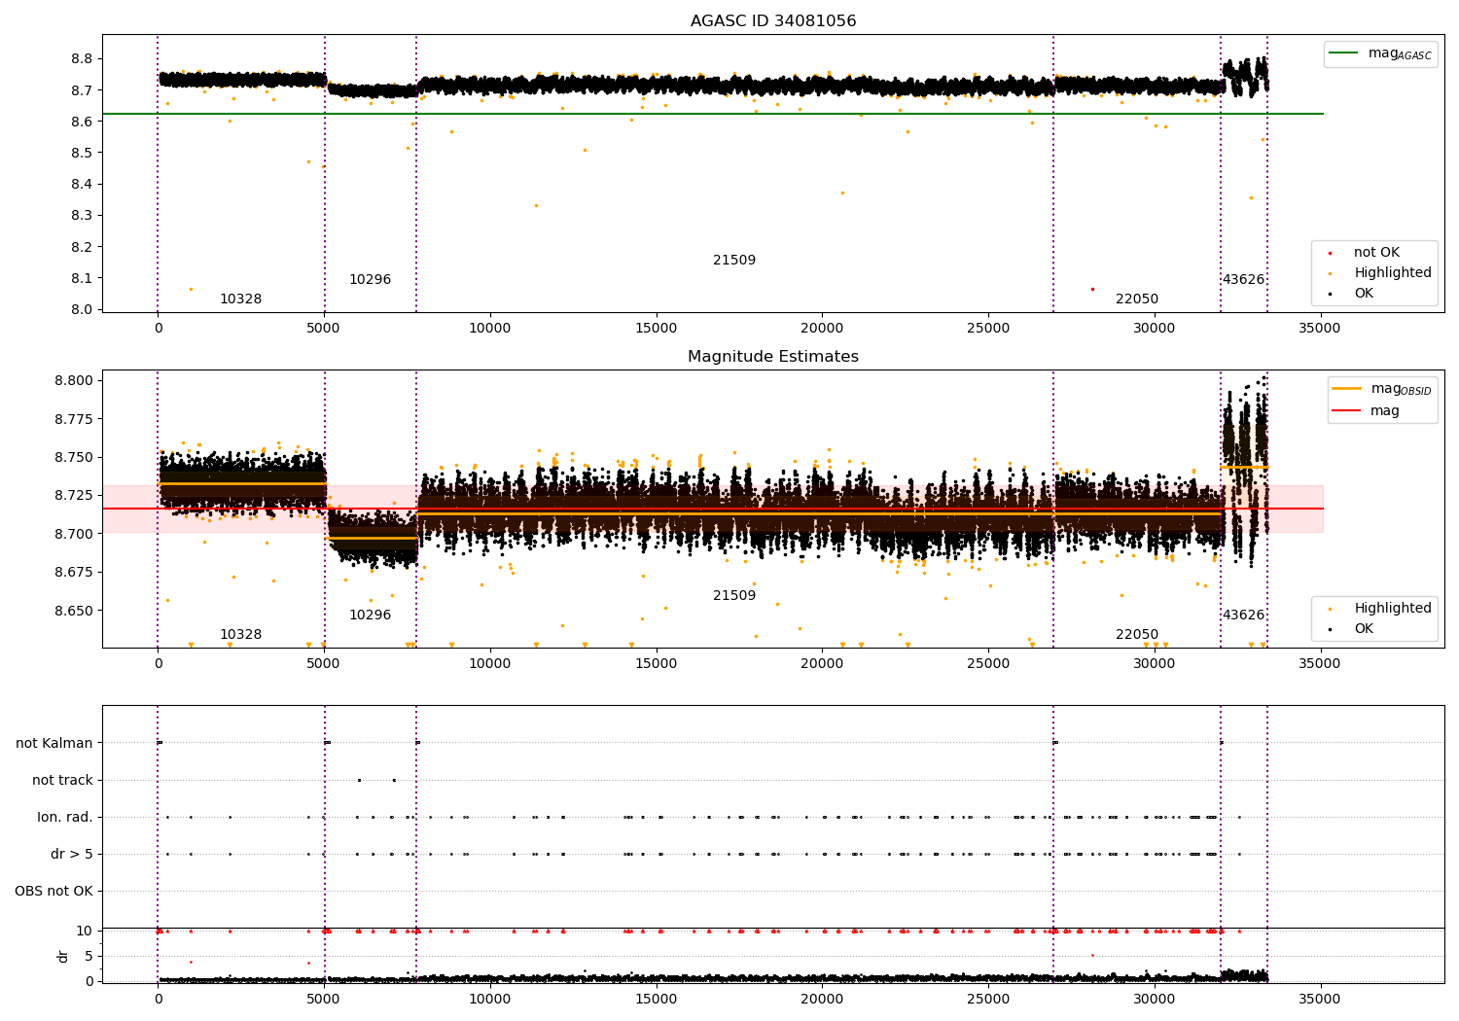This screenshot has height=1021, width=1459.
Task: Click the red line sample beside 'mag' legend entry
Action: click(1347, 410)
